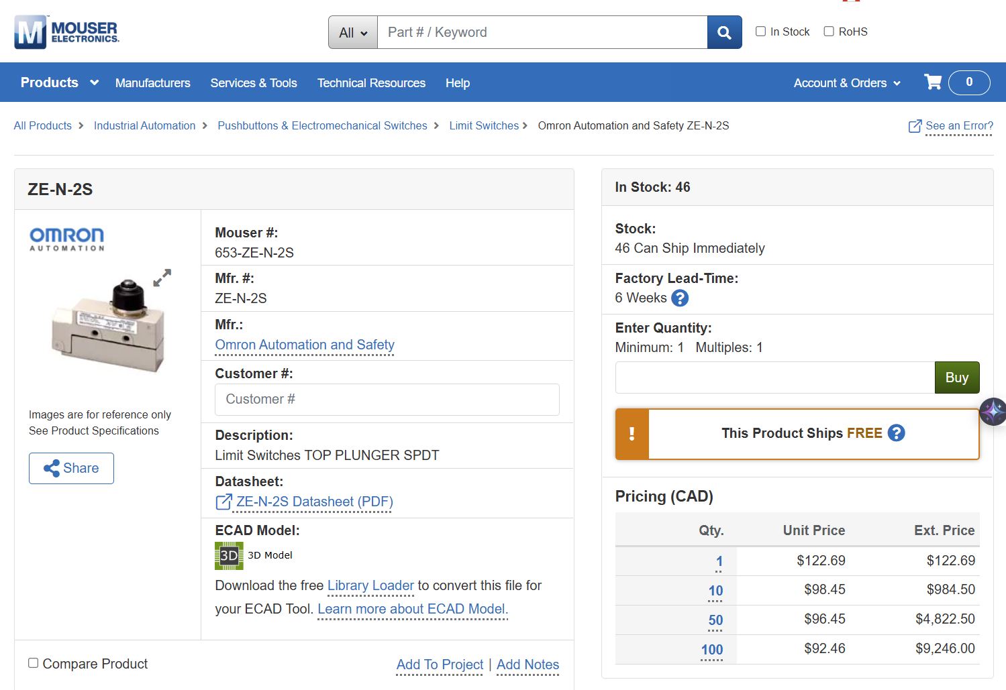Click the 3D Model ECAD icon
Viewport: 1006px width, 690px height.
229,555
